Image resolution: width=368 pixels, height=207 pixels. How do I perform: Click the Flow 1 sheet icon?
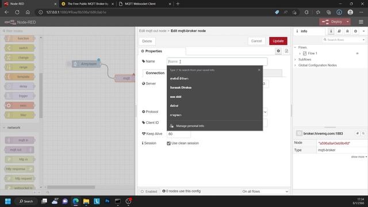305,53
